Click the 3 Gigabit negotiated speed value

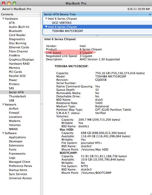pyautogui.click(x=86, y=56)
